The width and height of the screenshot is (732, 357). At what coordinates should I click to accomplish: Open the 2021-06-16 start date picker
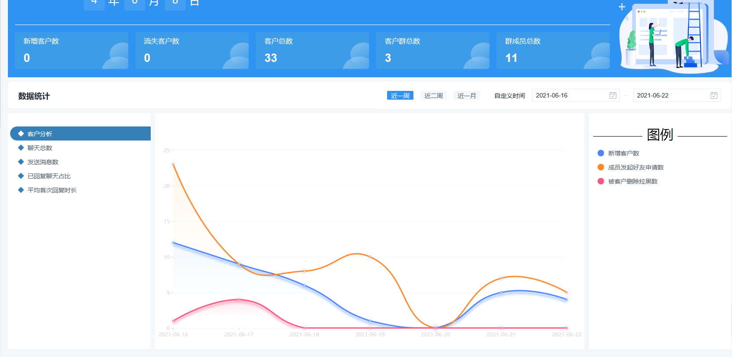570,95
